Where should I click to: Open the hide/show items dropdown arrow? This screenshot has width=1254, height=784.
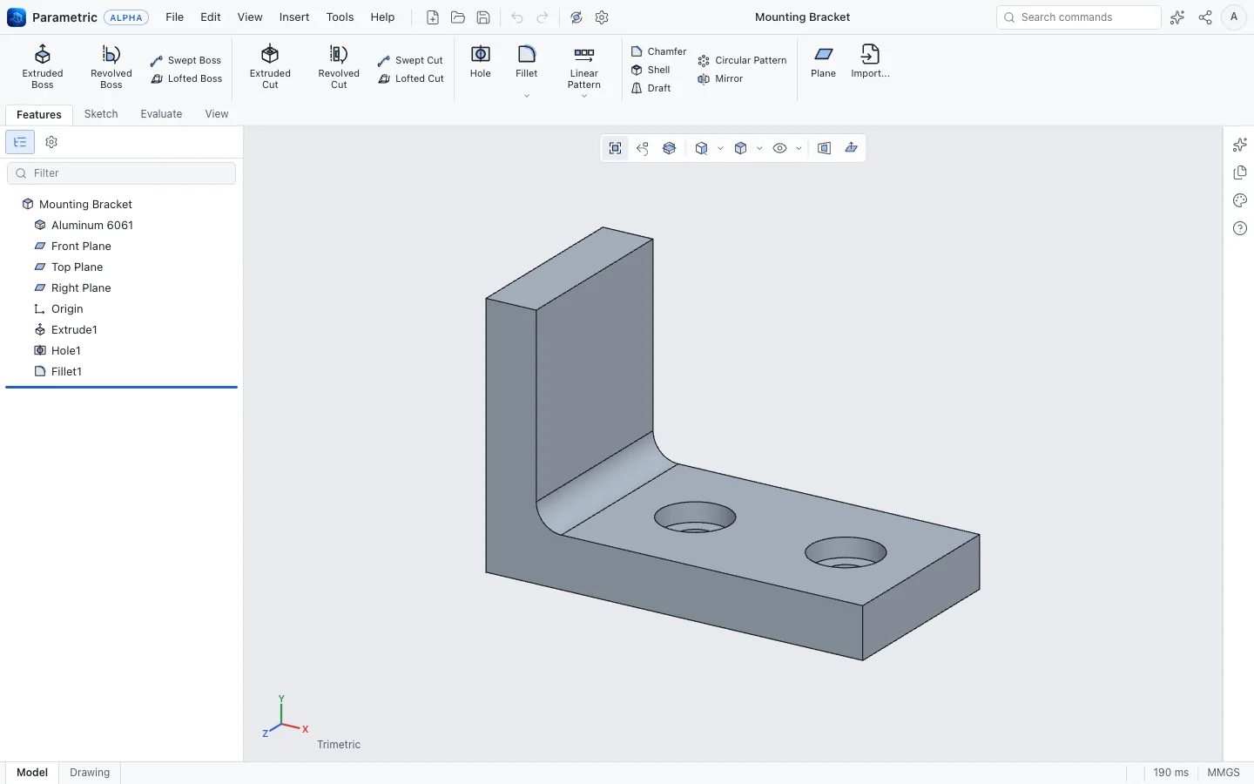click(799, 148)
